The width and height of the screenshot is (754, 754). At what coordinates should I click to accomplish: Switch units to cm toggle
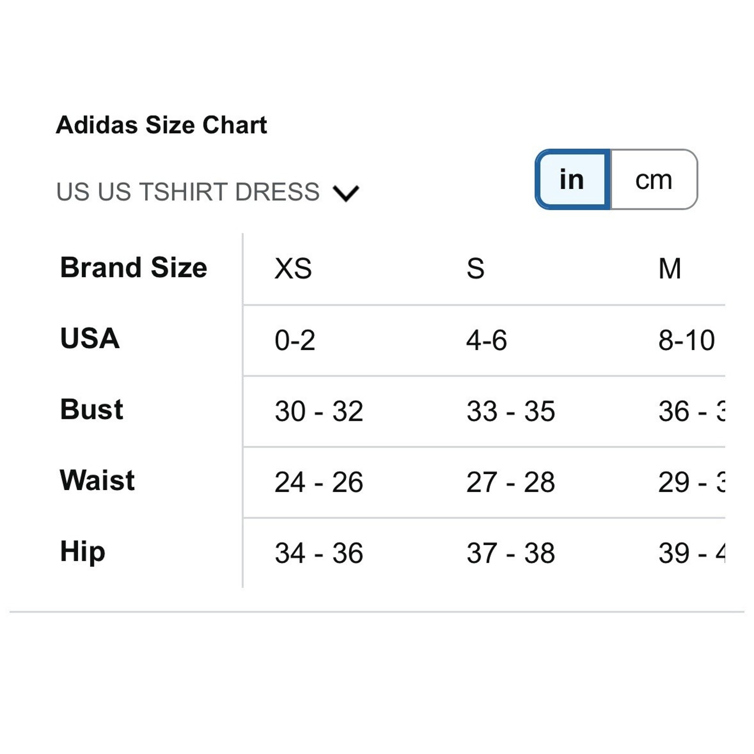pos(654,180)
